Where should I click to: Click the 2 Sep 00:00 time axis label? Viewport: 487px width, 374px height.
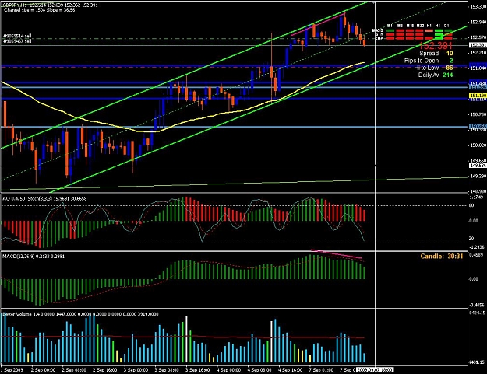43,370
